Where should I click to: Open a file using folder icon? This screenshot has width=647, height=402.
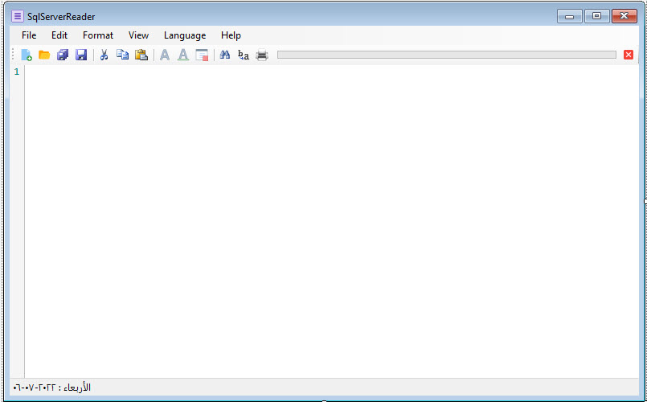click(44, 55)
